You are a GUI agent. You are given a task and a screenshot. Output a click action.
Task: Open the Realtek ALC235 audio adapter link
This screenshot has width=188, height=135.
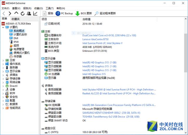click(119, 93)
